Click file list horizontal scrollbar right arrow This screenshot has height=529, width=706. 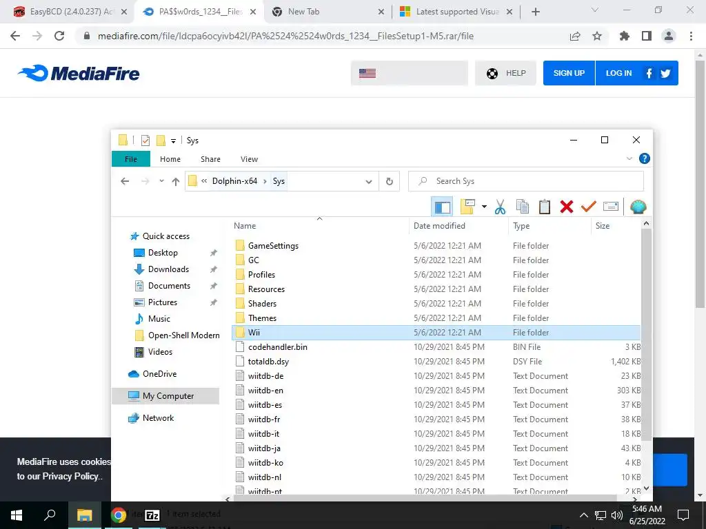click(635, 499)
